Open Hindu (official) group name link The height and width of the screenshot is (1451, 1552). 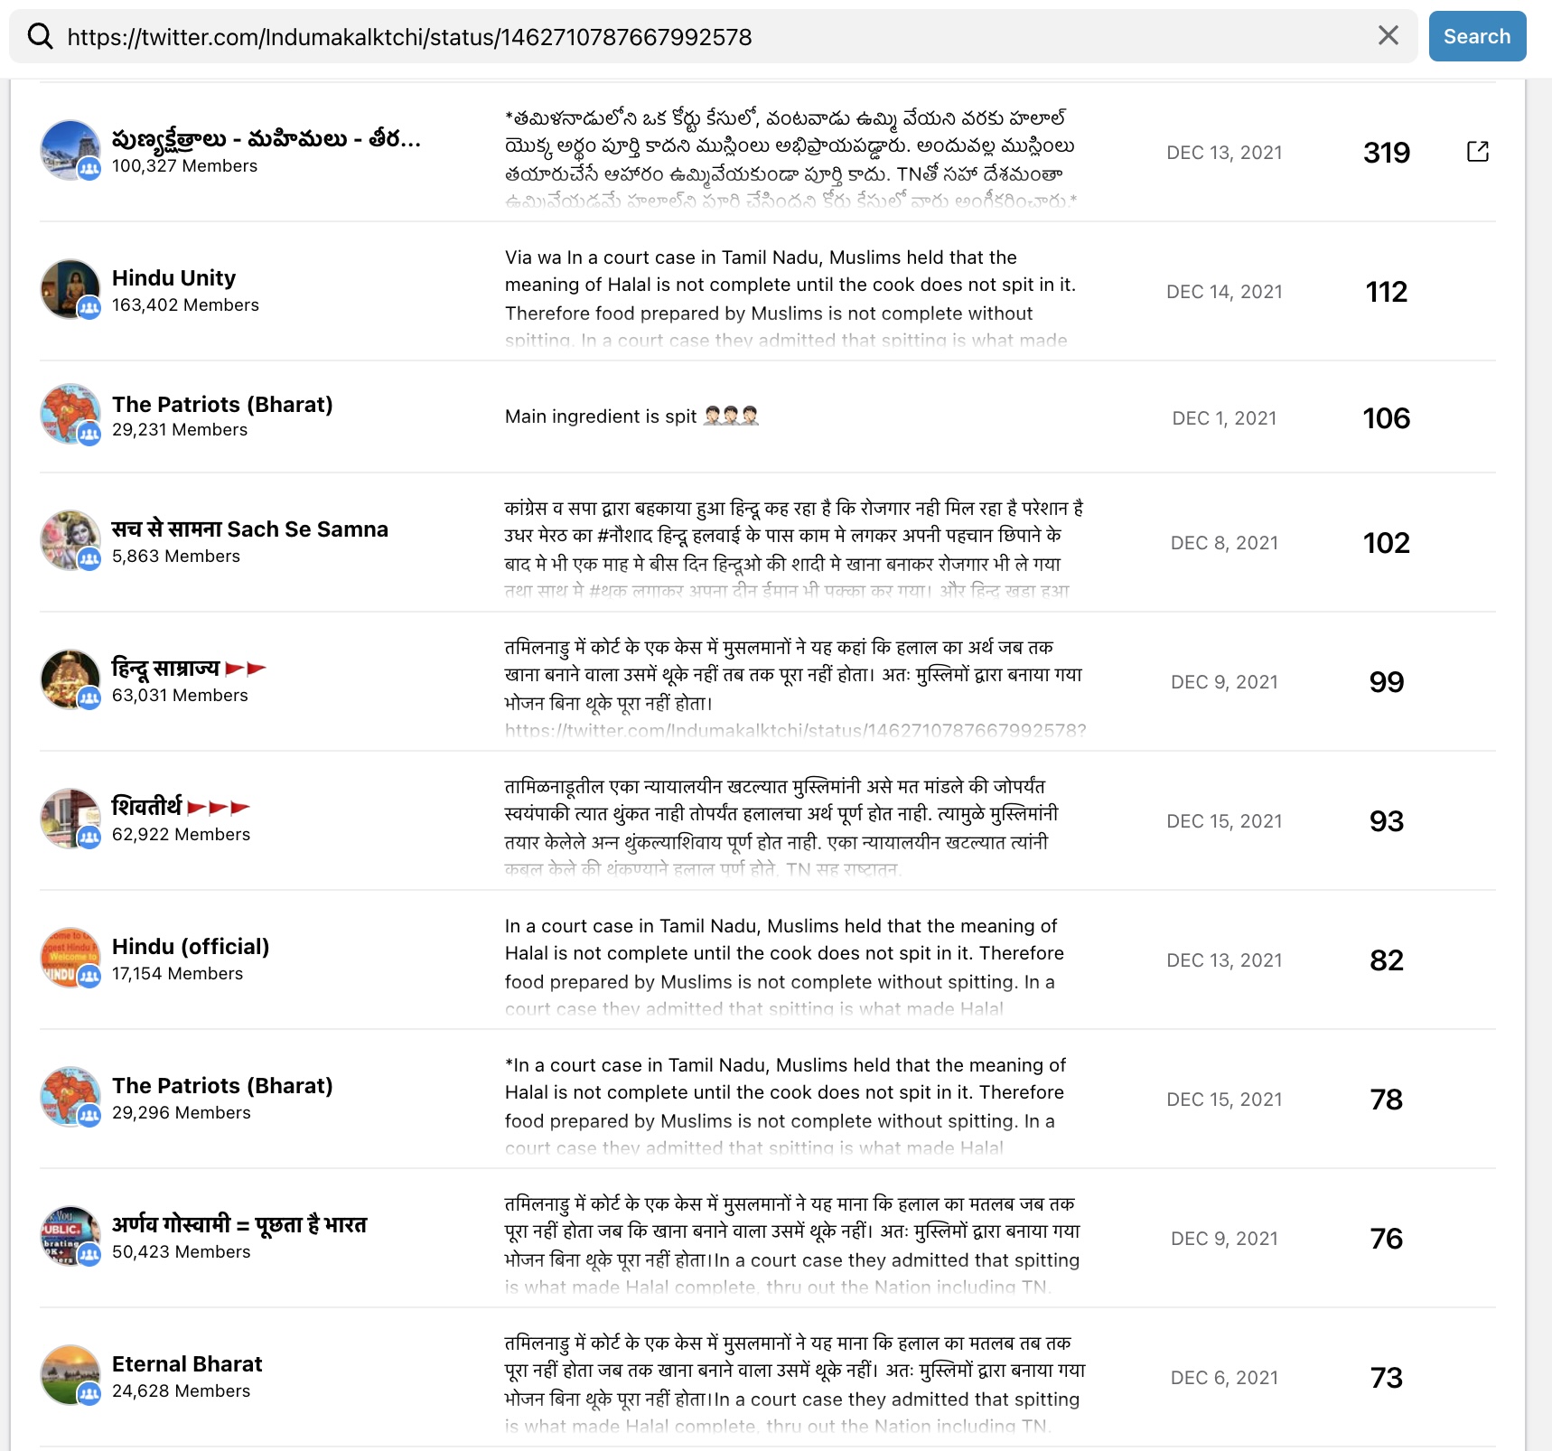click(x=191, y=946)
